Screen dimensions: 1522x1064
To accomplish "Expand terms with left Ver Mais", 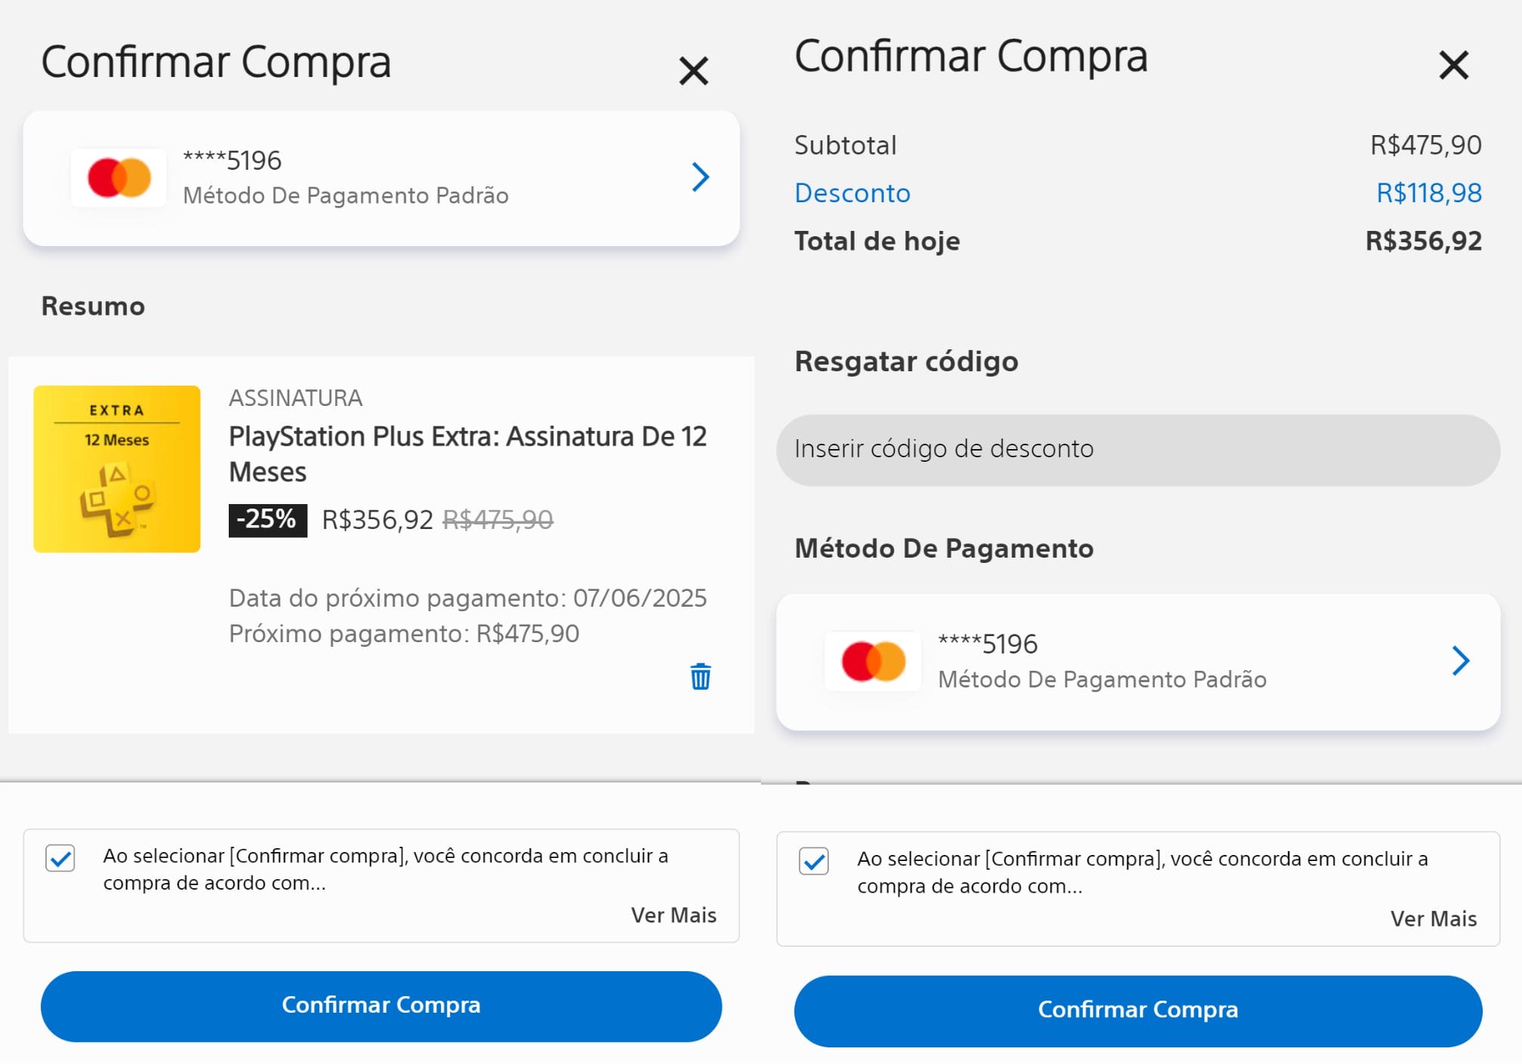I will 673,915.
